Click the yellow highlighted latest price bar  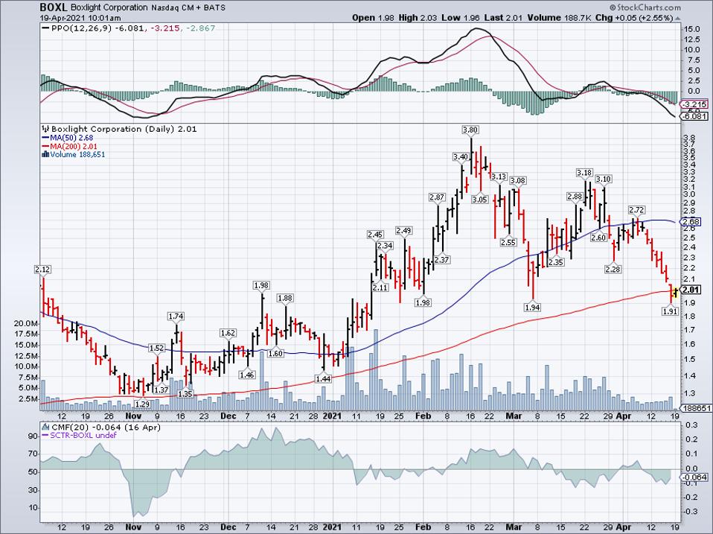point(675,293)
